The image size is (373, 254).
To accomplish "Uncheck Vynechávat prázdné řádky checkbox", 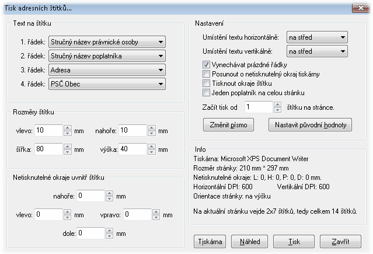I will [206, 65].
